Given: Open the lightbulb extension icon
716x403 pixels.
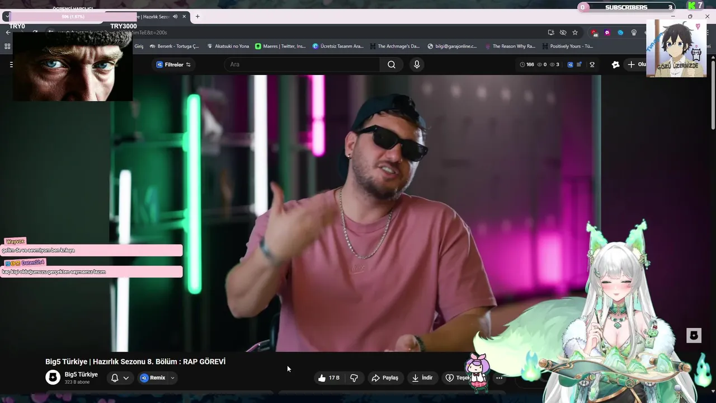Looking at the screenshot, I should coord(634,32).
